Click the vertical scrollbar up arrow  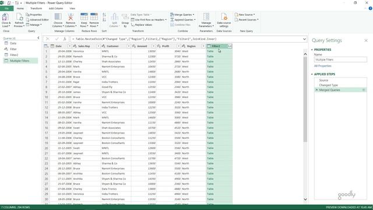[x=305, y=54]
